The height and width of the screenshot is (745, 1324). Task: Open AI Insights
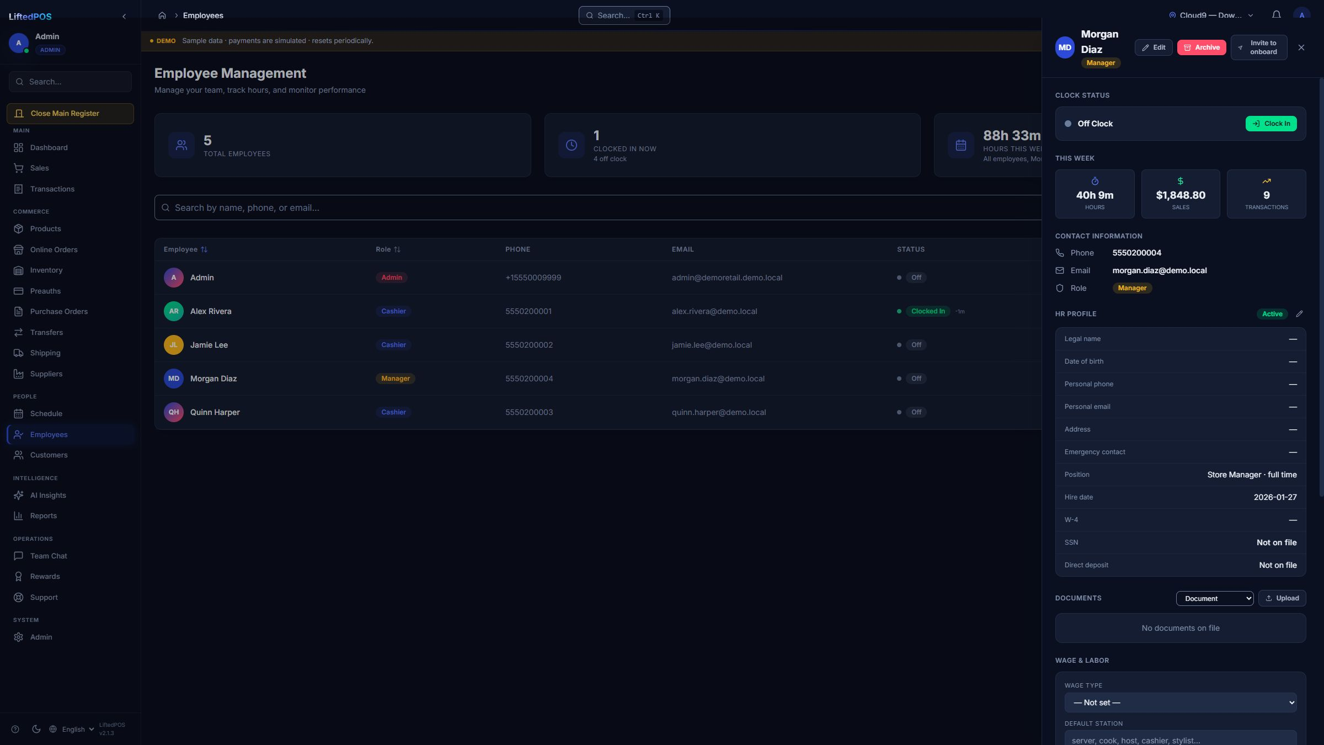pos(70,496)
